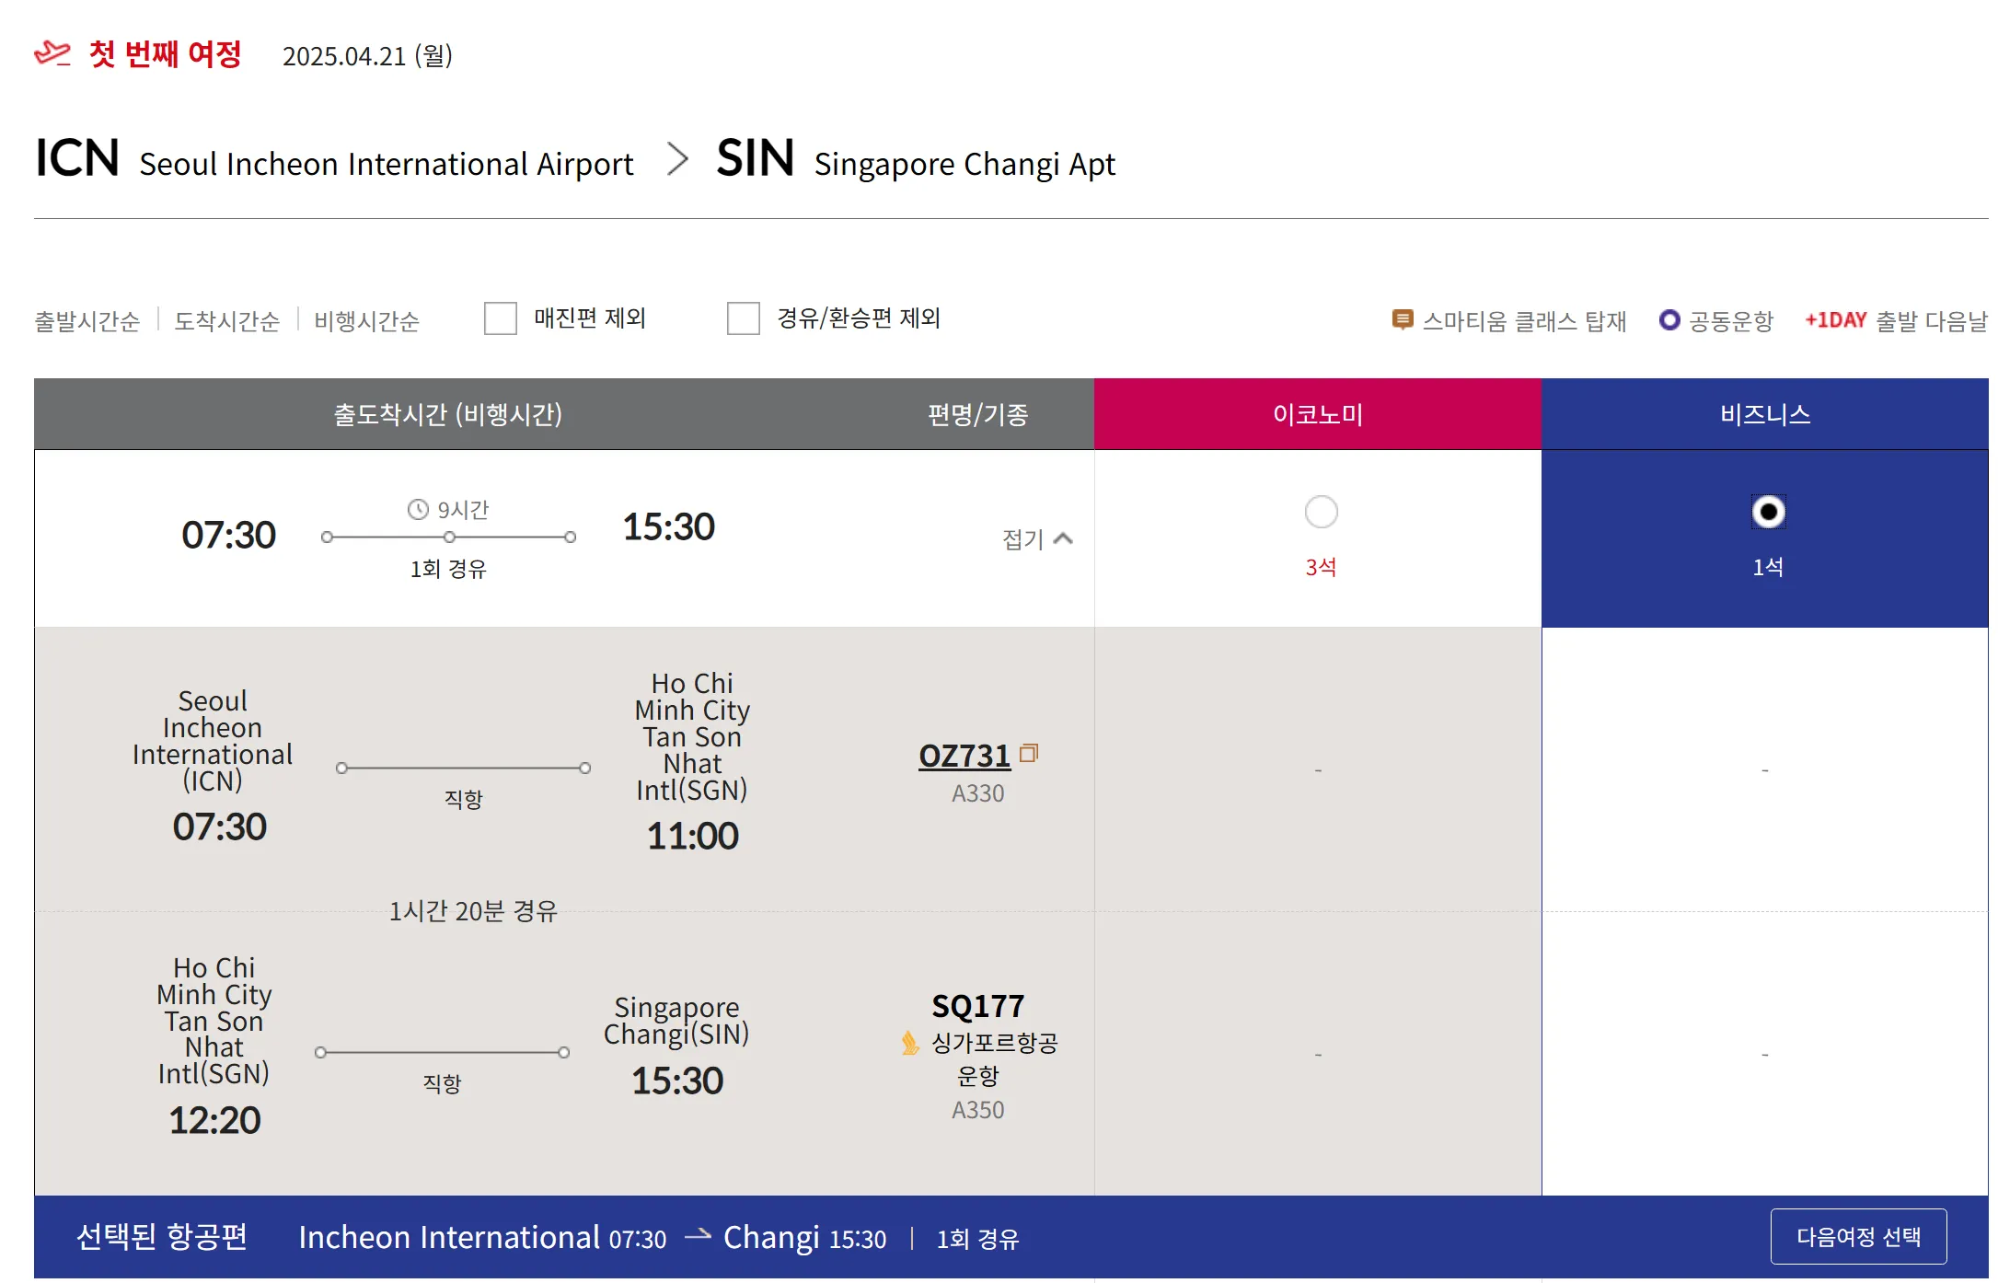The image size is (1998, 1283).
Task: Click the arrow between ICN and SIN
Action: [677, 159]
